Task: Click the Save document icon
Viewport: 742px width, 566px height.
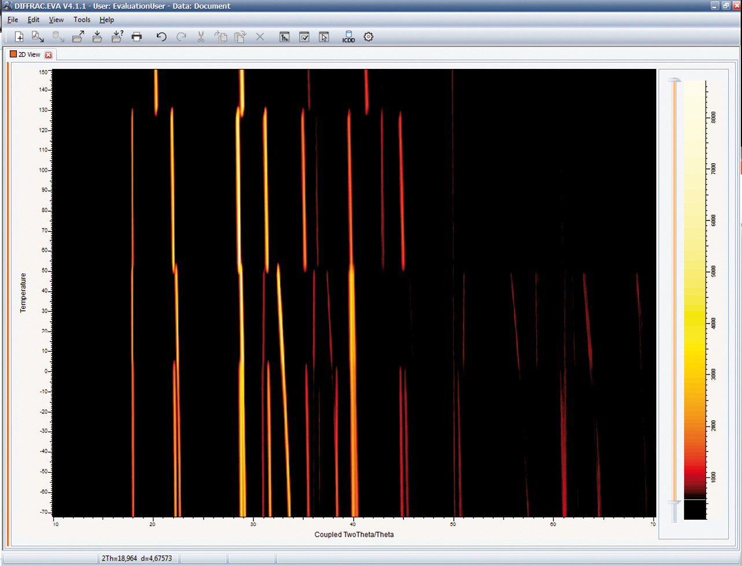Action: click(x=97, y=37)
